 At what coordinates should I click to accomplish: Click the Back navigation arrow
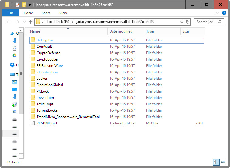pyautogui.click(x=8, y=22)
